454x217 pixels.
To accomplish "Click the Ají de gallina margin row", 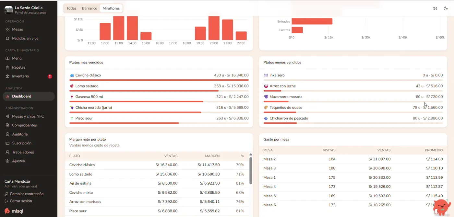I will pyautogui.click(x=157, y=183).
